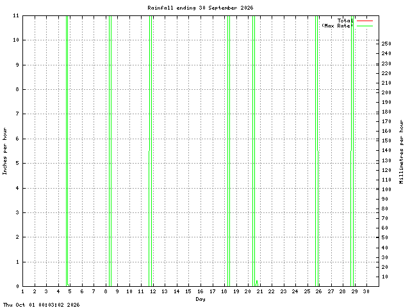410x308 pixels.
Task: Click the '3' label on inches axis
Action: coord(17,212)
